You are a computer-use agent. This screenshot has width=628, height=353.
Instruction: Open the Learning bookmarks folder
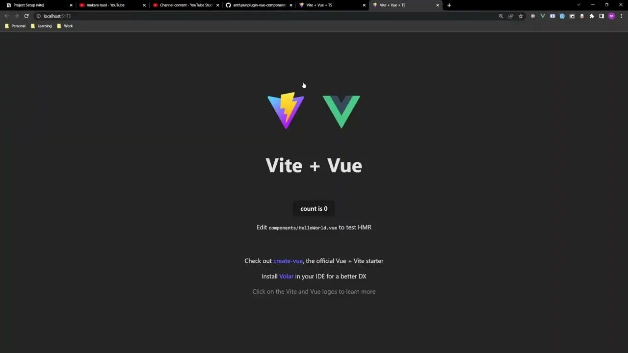click(41, 26)
